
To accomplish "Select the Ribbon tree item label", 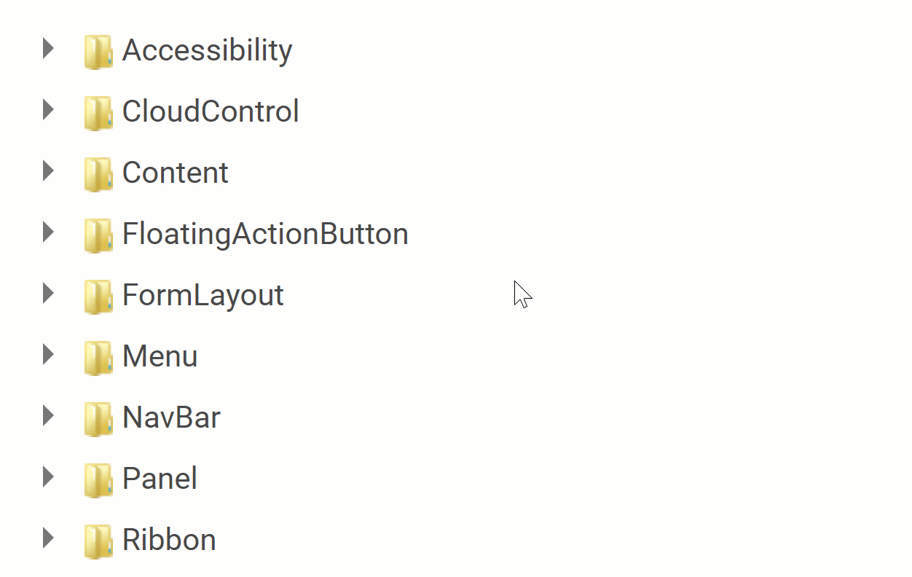I will 169,540.
